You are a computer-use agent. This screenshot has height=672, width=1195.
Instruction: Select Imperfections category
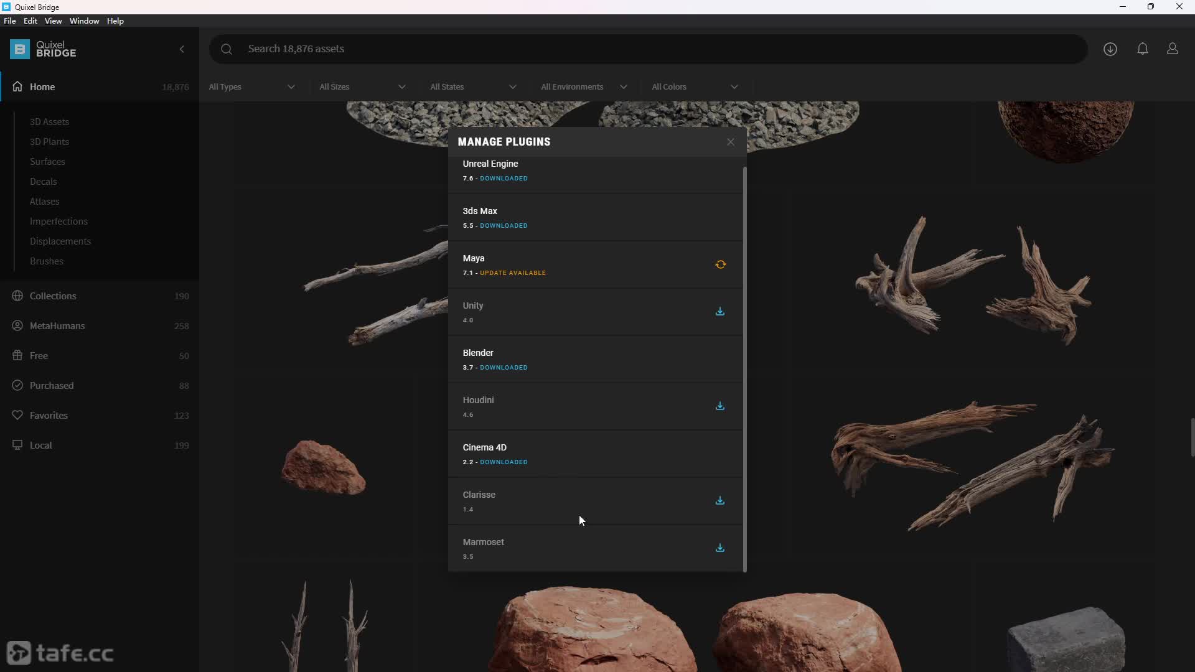point(59,221)
